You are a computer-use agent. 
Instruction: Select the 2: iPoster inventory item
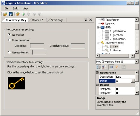coord(115,50)
